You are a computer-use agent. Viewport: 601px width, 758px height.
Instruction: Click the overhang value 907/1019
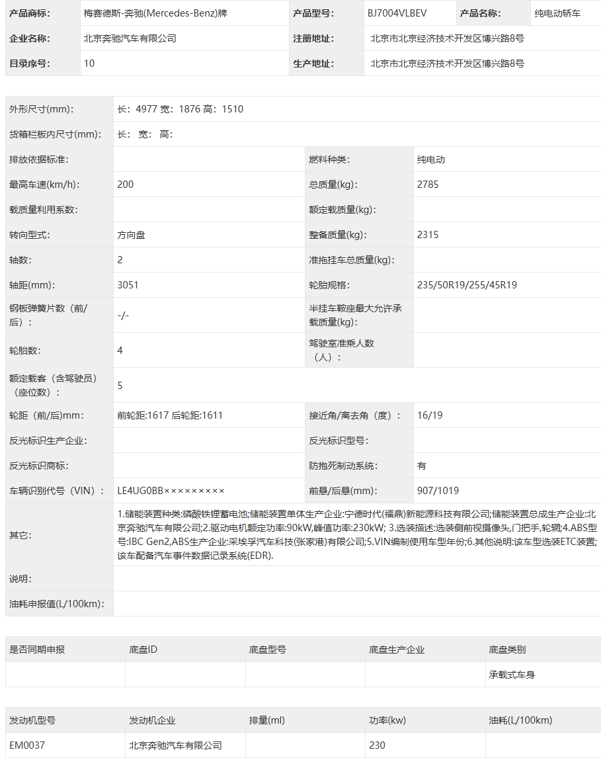click(438, 491)
